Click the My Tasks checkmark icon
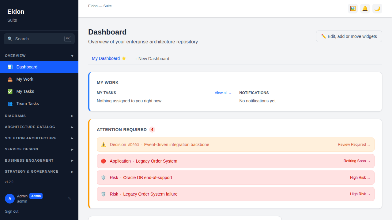392x220 pixels. [x=10, y=91]
